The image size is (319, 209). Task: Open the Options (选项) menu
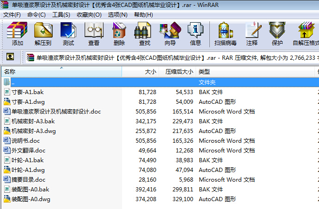[117, 15]
